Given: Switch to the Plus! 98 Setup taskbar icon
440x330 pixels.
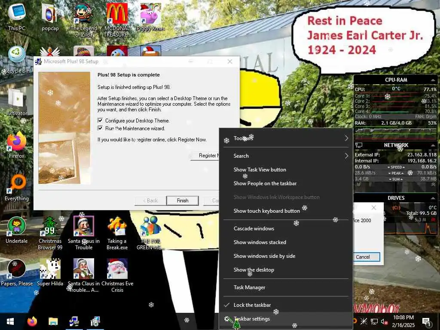Looking at the screenshot, I should click(x=74, y=321).
